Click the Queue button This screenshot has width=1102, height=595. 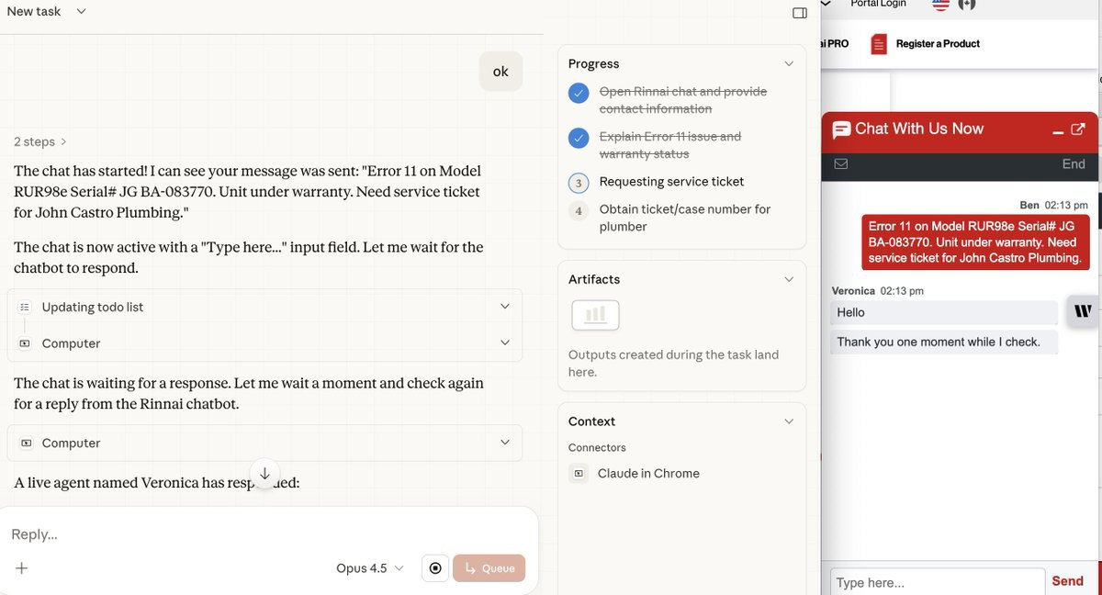(489, 568)
